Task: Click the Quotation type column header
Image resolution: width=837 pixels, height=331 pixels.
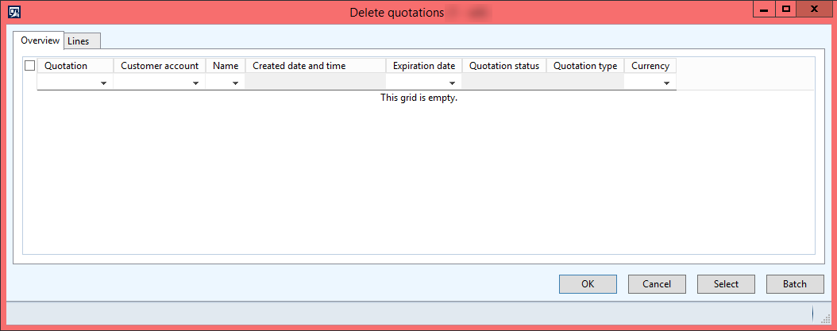Action: [585, 66]
